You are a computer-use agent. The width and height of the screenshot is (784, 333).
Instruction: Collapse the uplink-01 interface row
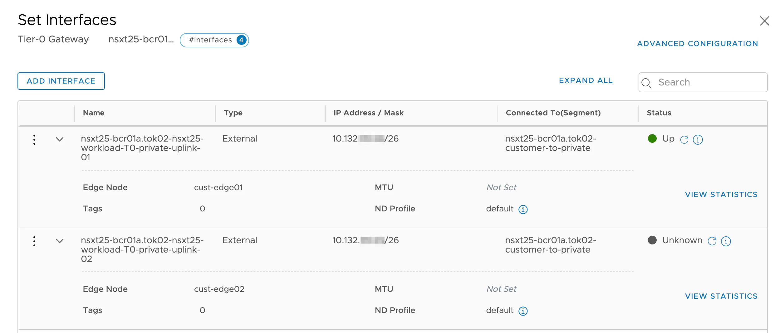[x=60, y=139]
